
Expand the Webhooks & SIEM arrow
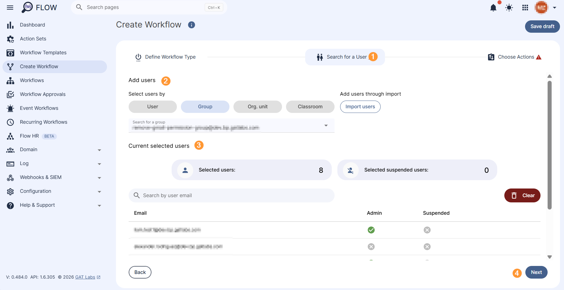(99, 178)
